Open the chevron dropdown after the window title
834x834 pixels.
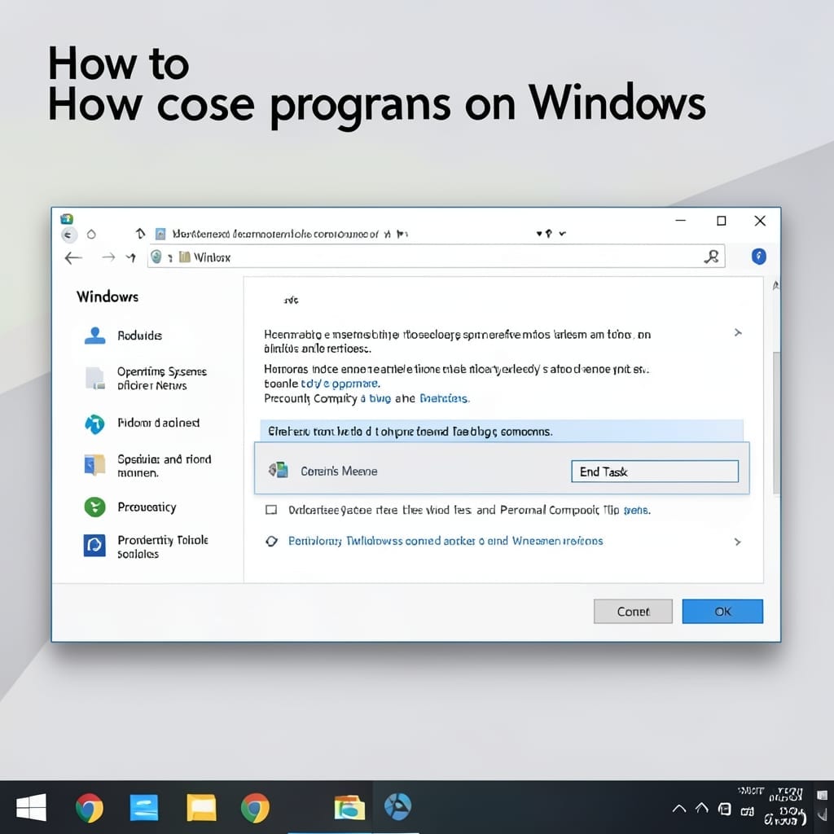point(562,234)
